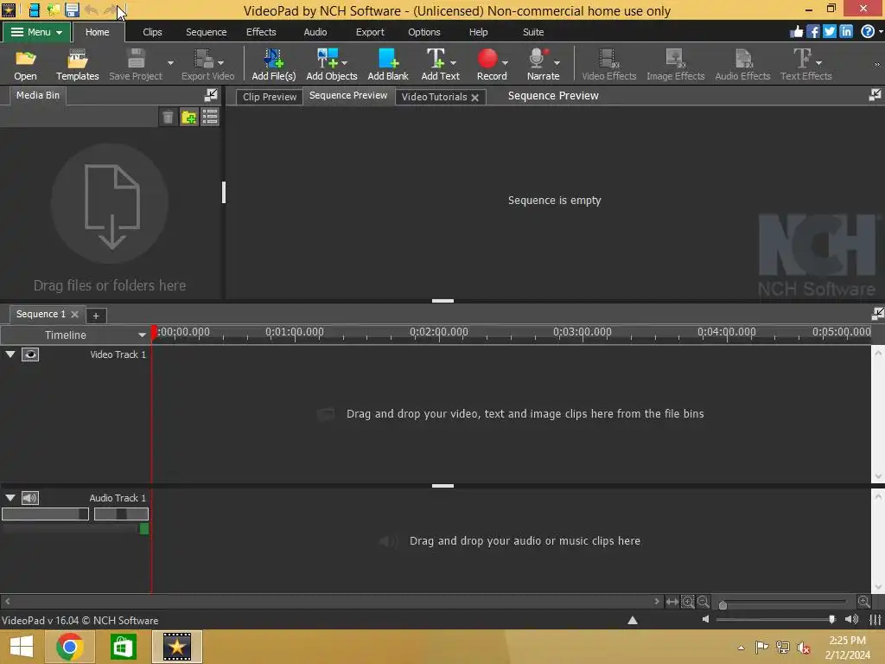This screenshot has width=885, height=664.
Task: Open the Help ribbon tab
Action: click(478, 32)
